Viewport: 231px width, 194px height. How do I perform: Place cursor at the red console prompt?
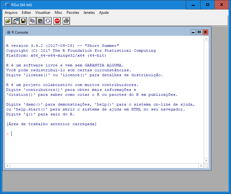7,134
